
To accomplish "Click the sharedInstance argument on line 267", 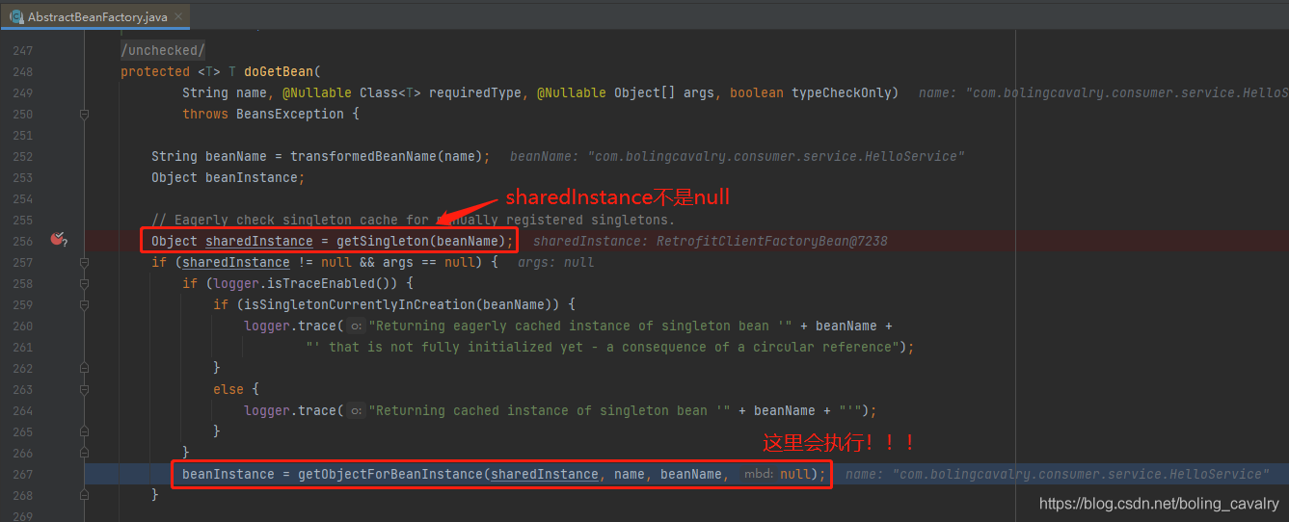I will click(x=545, y=474).
